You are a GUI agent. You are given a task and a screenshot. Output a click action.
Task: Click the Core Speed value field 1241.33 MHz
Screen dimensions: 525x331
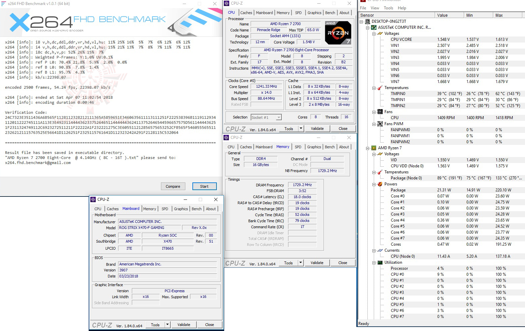(x=267, y=87)
